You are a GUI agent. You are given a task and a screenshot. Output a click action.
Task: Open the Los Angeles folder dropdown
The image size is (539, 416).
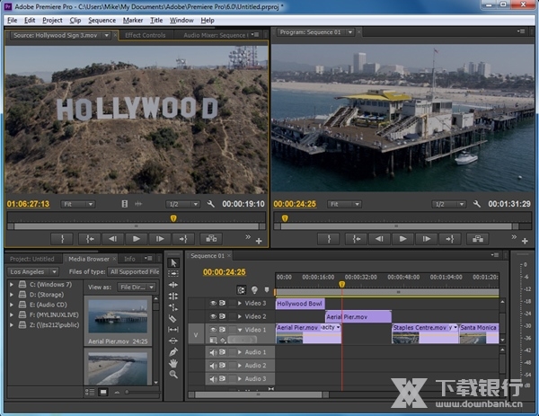(x=33, y=271)
